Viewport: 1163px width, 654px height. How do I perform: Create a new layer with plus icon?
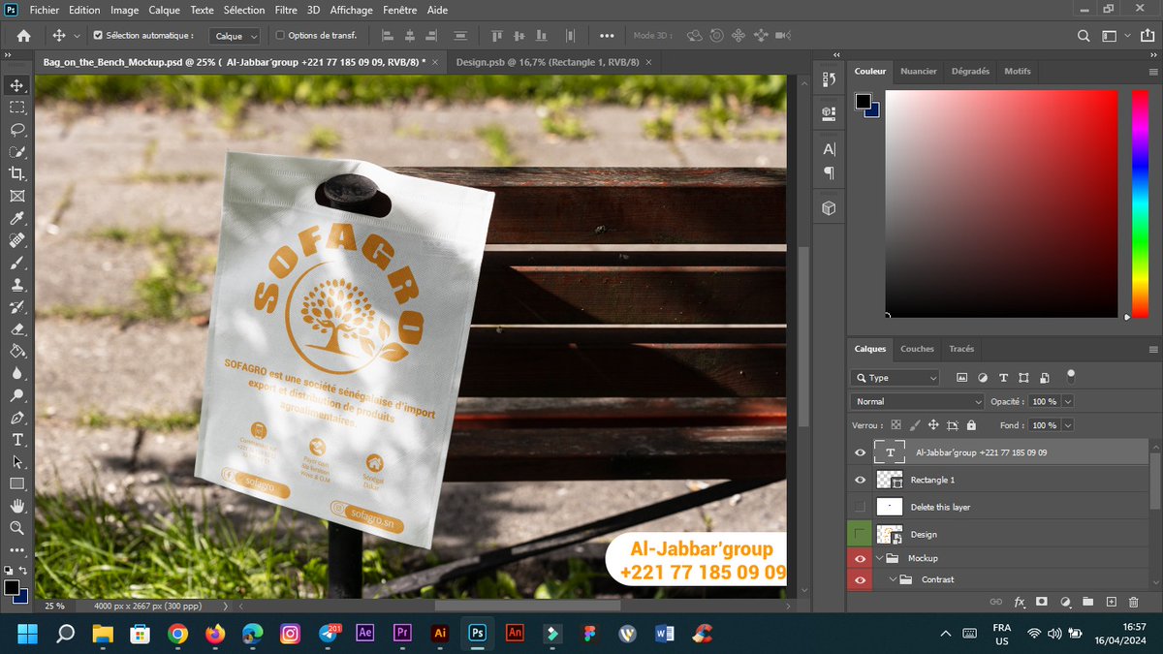(x=1112, y=602)
